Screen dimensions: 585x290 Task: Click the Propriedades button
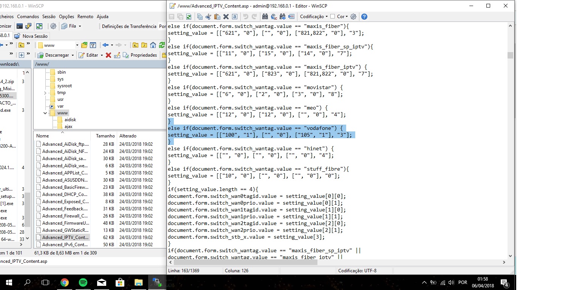[140, 55]
